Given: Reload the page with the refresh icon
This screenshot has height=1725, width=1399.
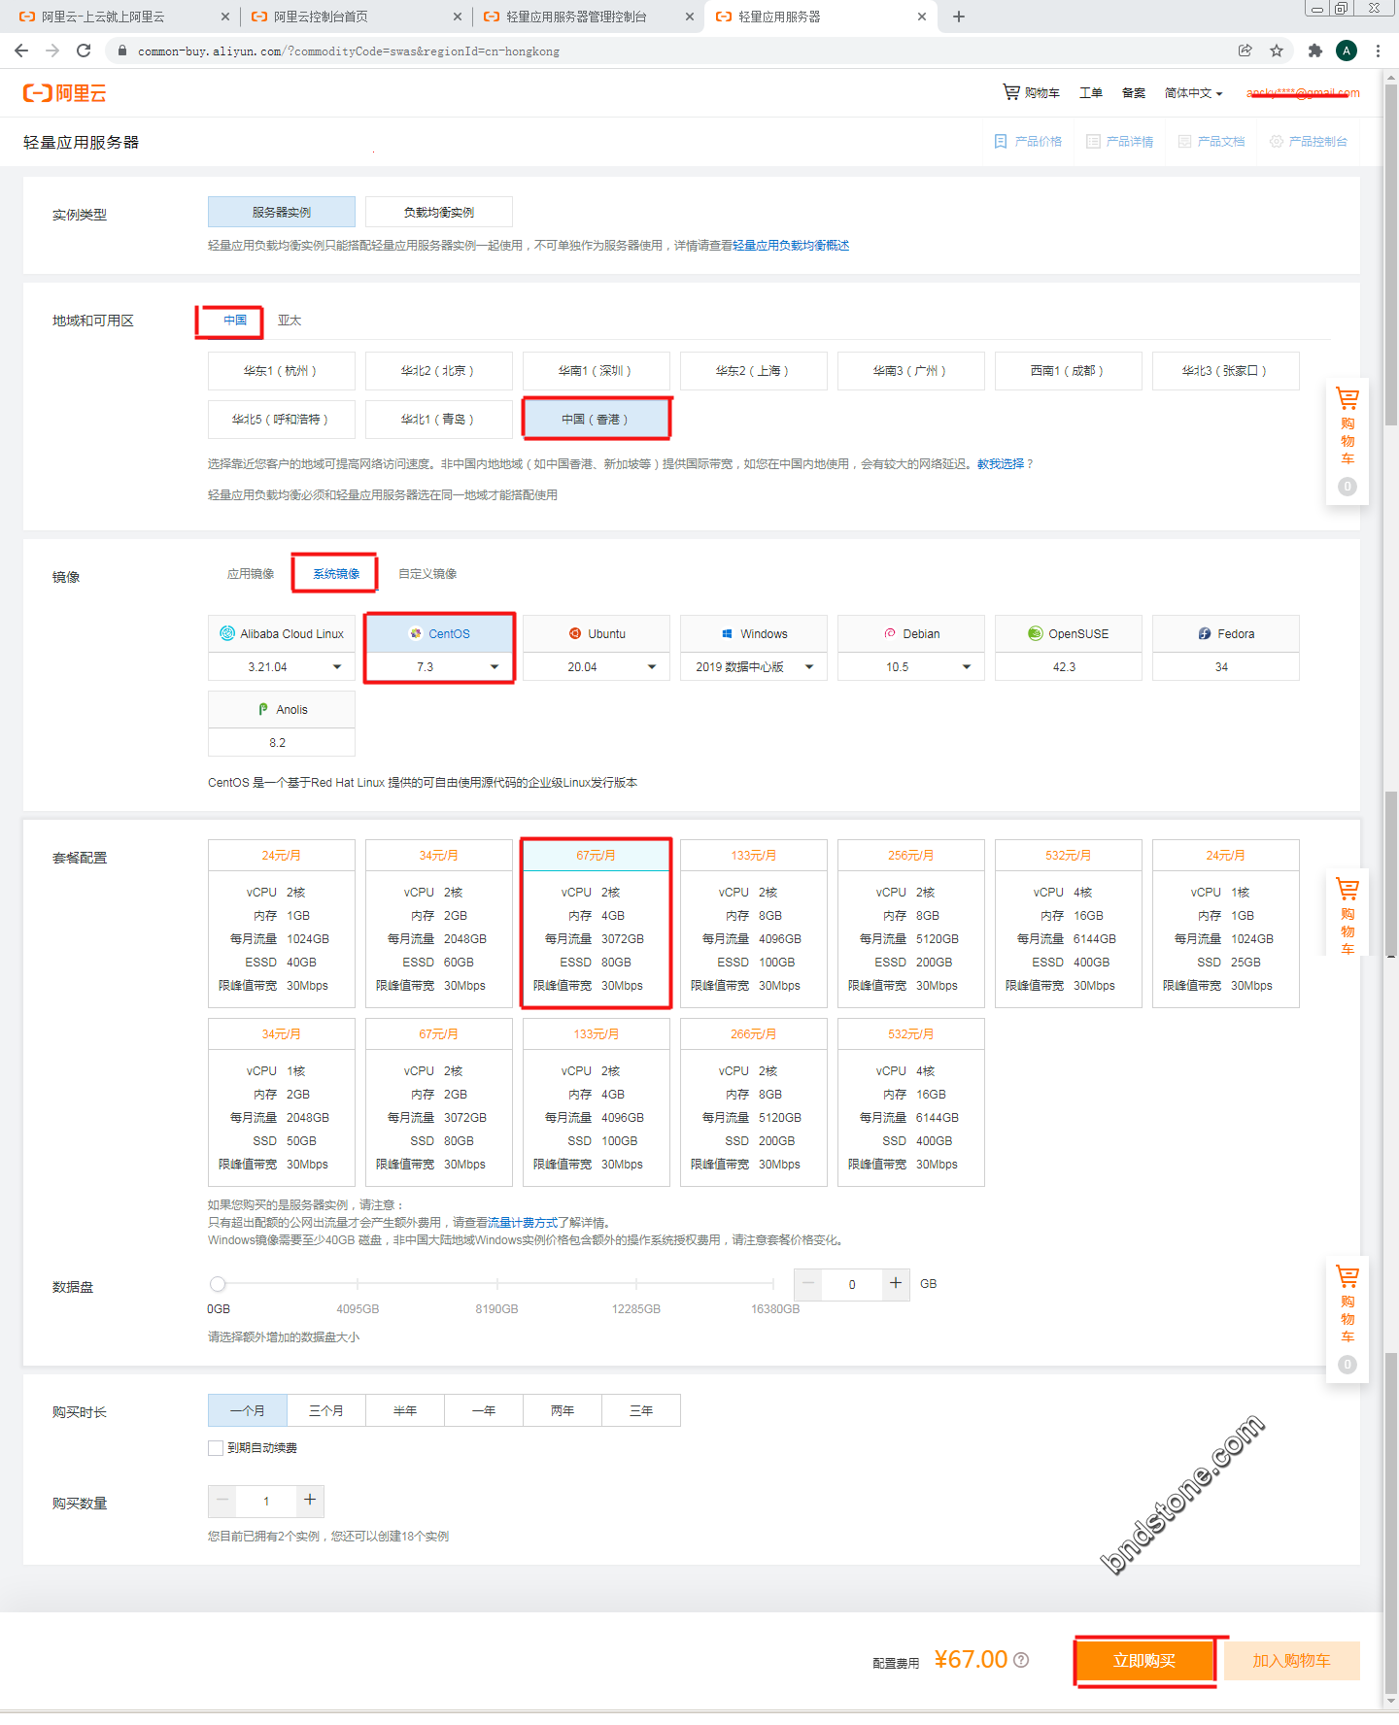Looking at the screenshot, I should point(84,51).
